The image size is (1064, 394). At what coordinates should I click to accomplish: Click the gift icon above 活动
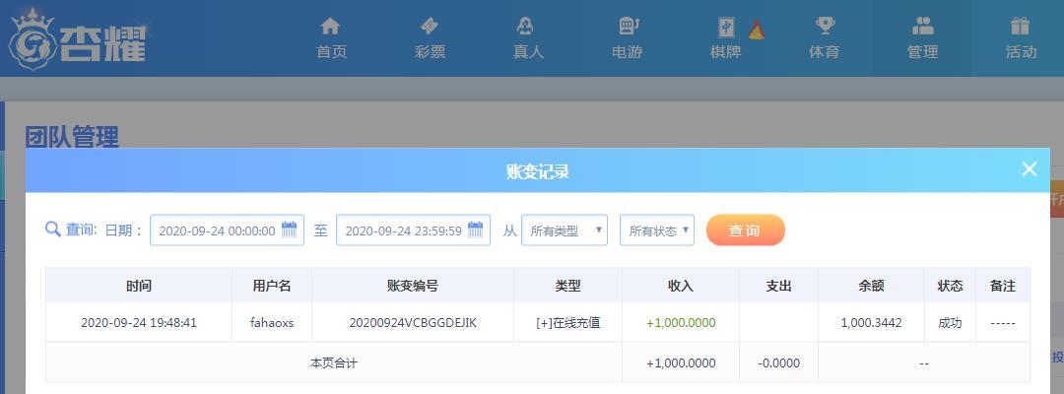click(x=1020, y=27)
